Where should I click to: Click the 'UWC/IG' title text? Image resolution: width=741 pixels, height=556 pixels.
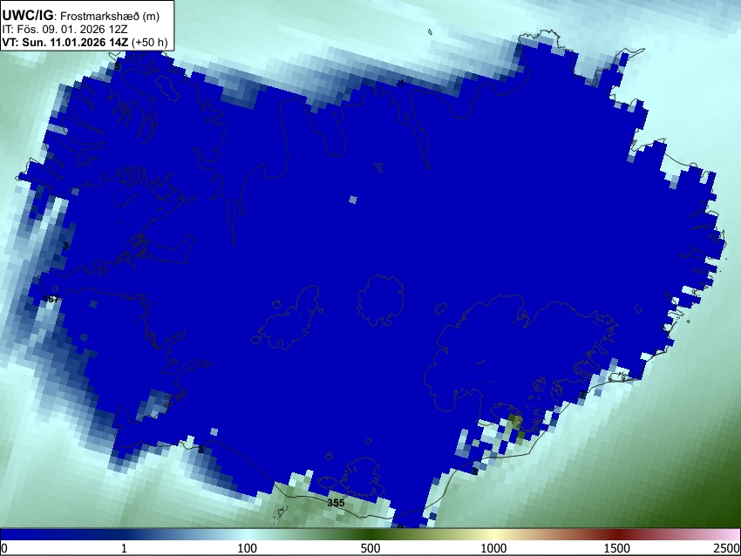click(27, 16)
